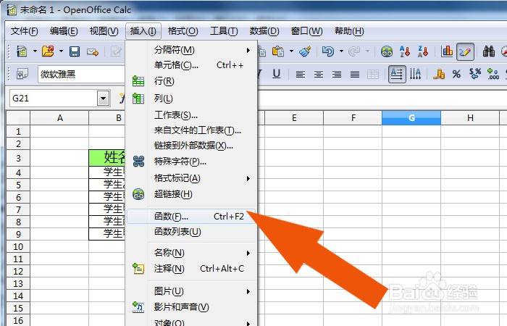
Task: Select column A header
Action: point(59,117)
